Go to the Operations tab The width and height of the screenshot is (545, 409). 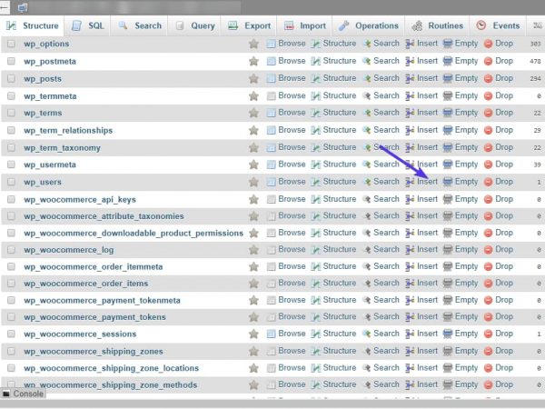click(370, 25)
